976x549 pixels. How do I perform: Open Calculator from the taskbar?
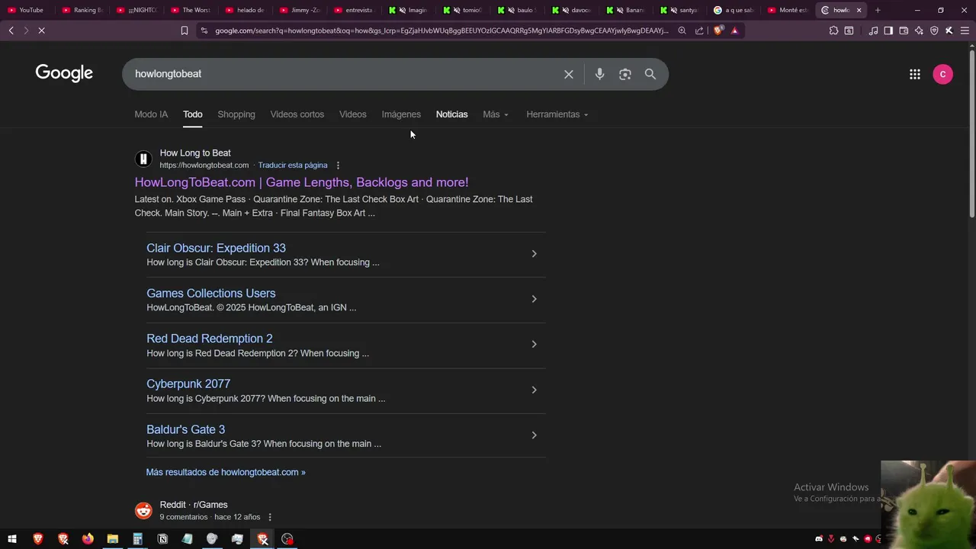click(137, 539)
